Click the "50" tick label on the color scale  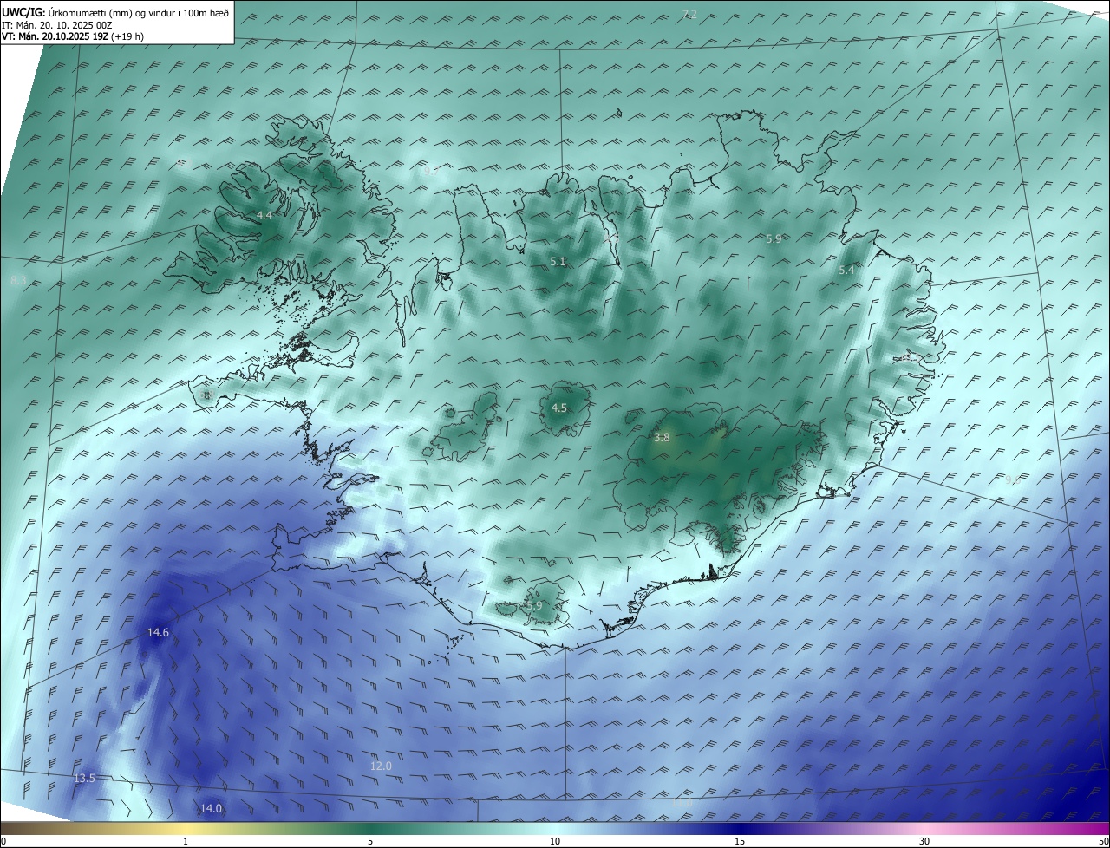tap(1103, 841)
